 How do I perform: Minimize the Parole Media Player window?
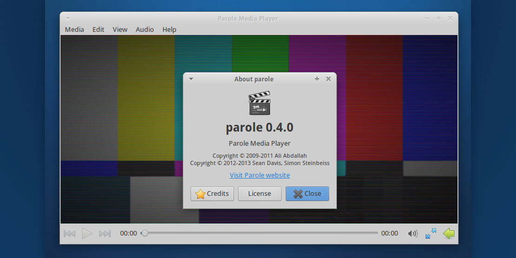pyautogui.click(x=427, y=19)
